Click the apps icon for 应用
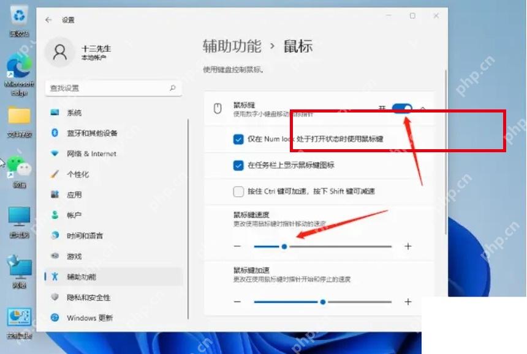 [x=55, y=194]
